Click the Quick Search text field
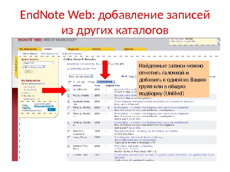The height and width of the screenshot is (172, 230). point(38,63)
